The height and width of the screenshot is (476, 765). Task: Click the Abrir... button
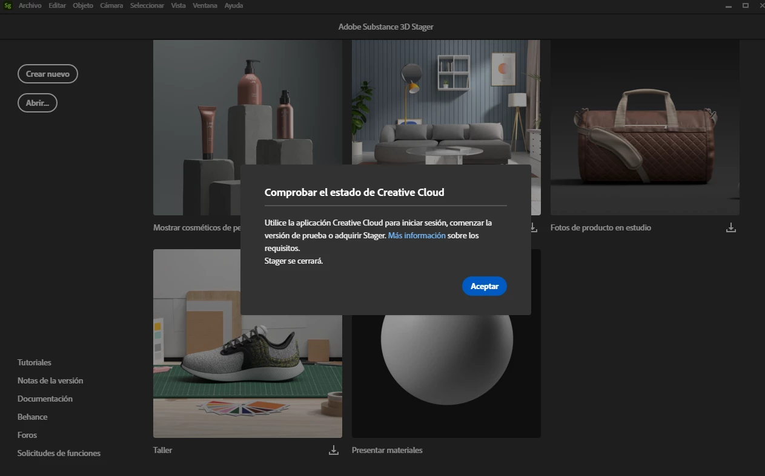point(38,103)
